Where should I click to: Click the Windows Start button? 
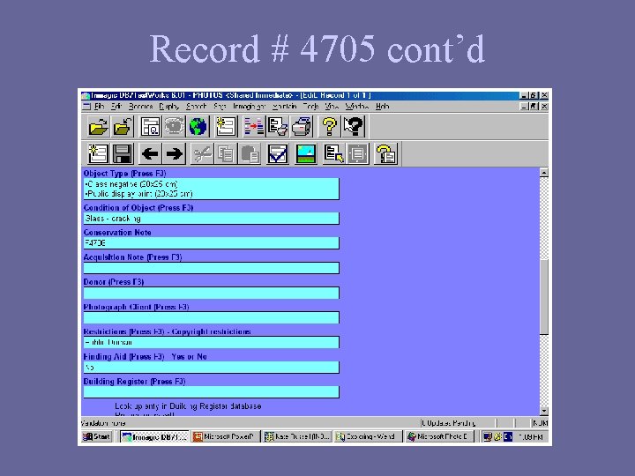(96, 436)
